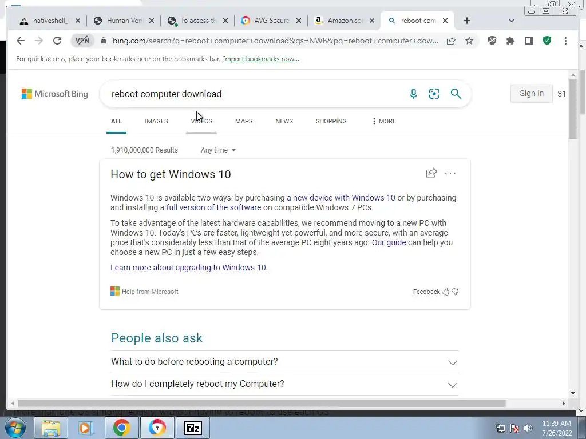Image resolution: width=586 pixels, height=439 pixels.
Task: Switch to Chrome on the taskbar
Action: pos(121,428)
